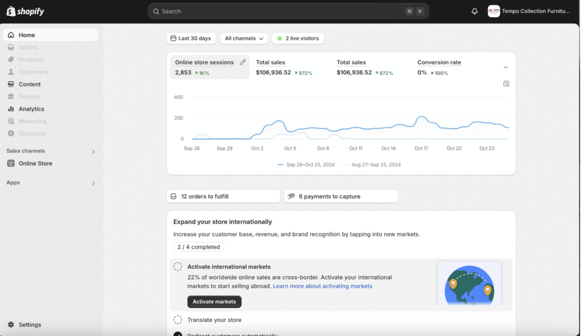This screenshot has width=581, height=336.
Task: Open Learn more about activating markets link
Action: pos(322,286)
